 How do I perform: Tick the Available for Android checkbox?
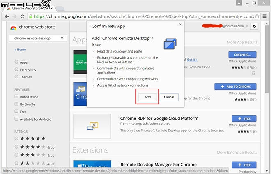[x=16, y=119]
